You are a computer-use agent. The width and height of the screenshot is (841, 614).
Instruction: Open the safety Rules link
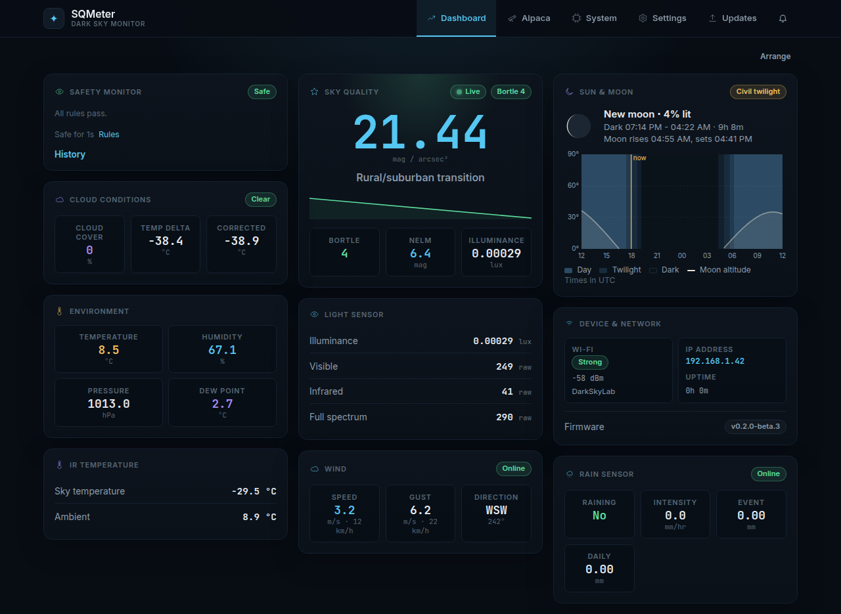tap(109, 135)
